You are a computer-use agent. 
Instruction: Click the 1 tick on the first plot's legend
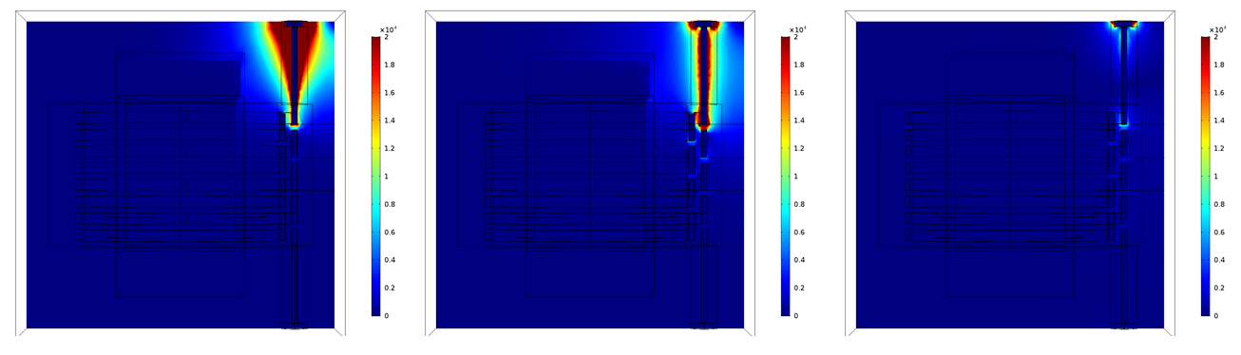pyautogui.click(x=386, y=177)
